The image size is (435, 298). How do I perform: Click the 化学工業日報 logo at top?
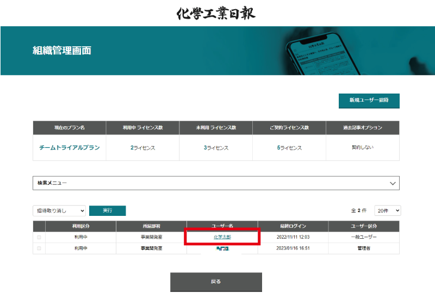click(x=216, y=13)
